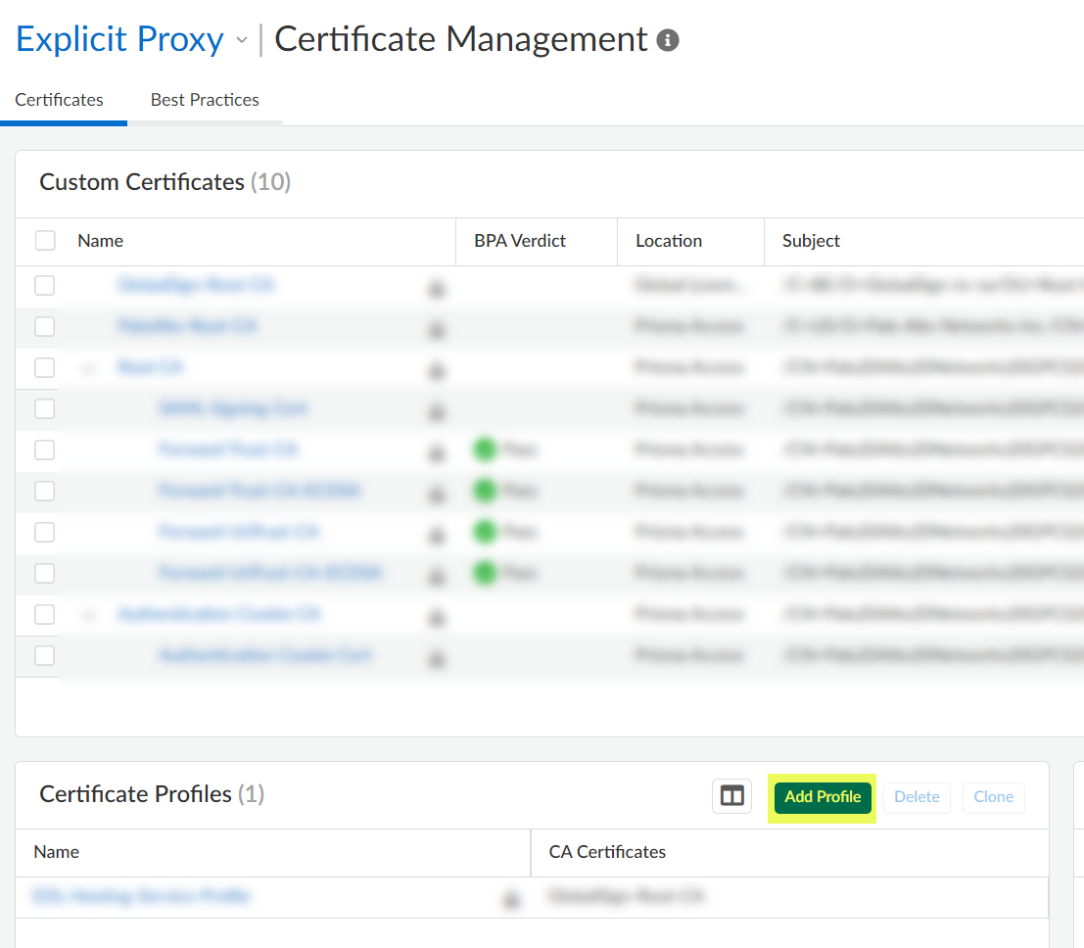Check the Forward Trust CA row checkbox

(45, 450)
